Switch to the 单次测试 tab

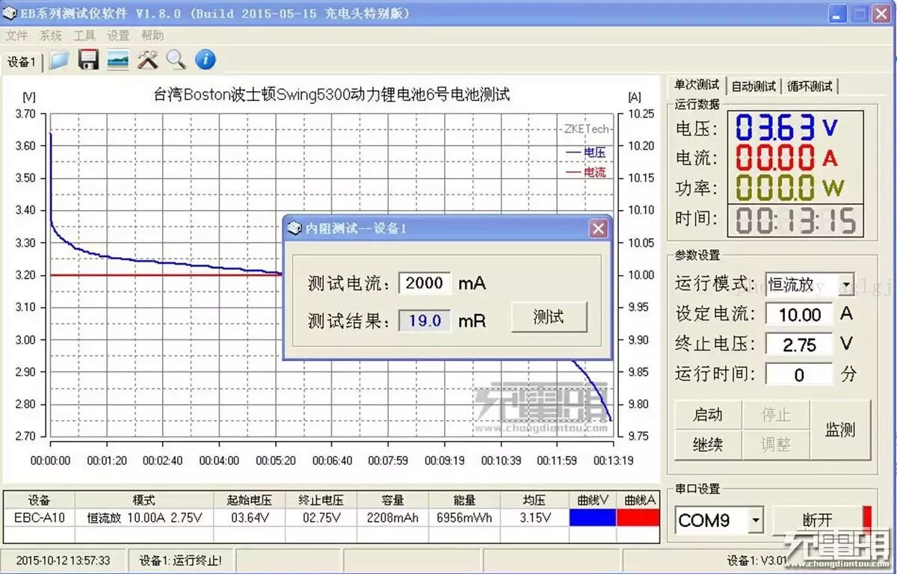coord(696,85)
